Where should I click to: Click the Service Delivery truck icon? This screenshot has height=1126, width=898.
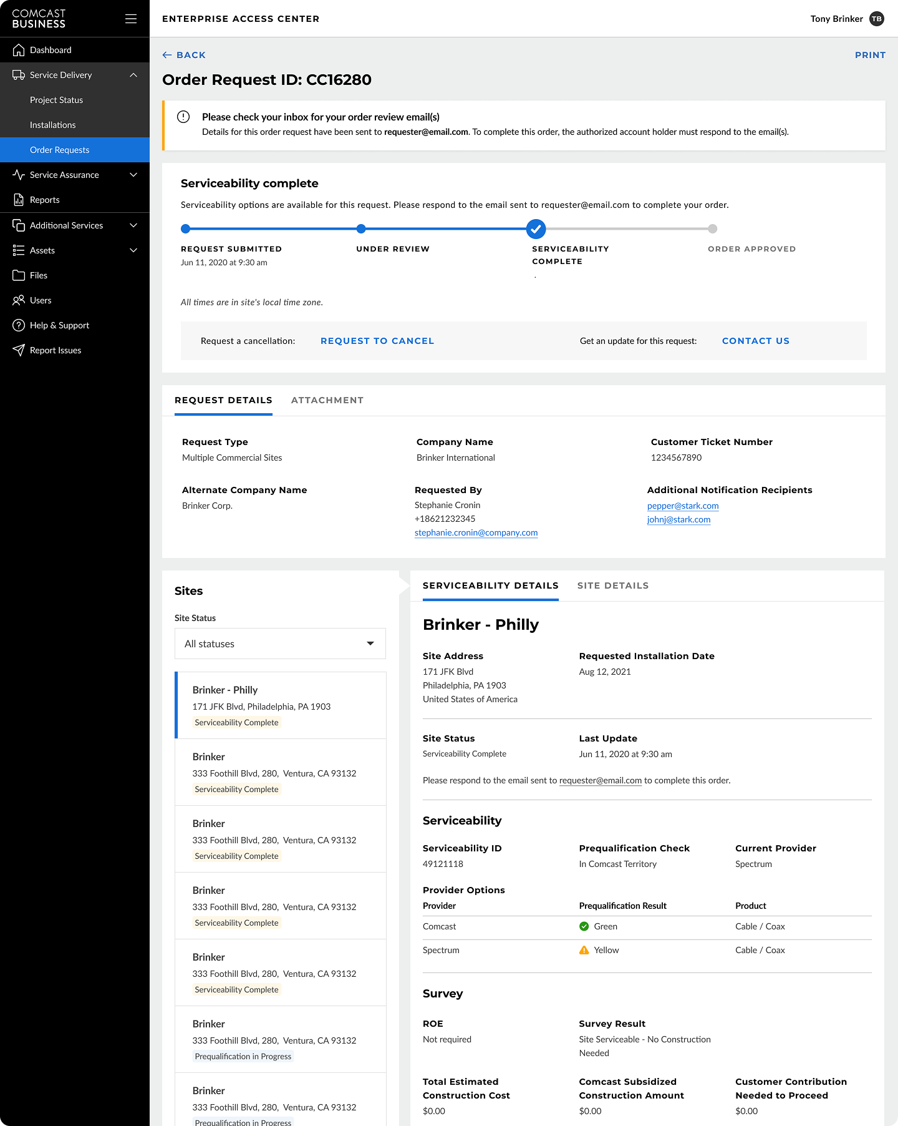pyautogui.click(x=19, y=75)
